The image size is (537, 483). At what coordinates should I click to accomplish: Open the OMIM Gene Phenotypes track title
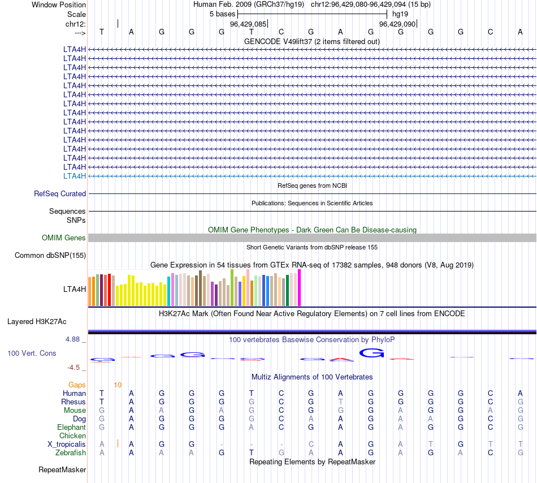pos(312,230)
